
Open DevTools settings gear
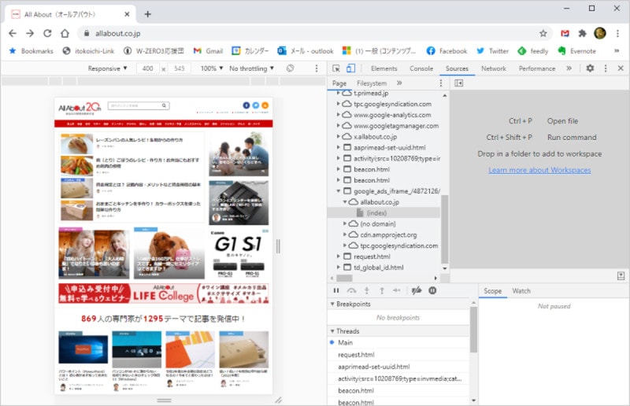[x=590, y=68]
